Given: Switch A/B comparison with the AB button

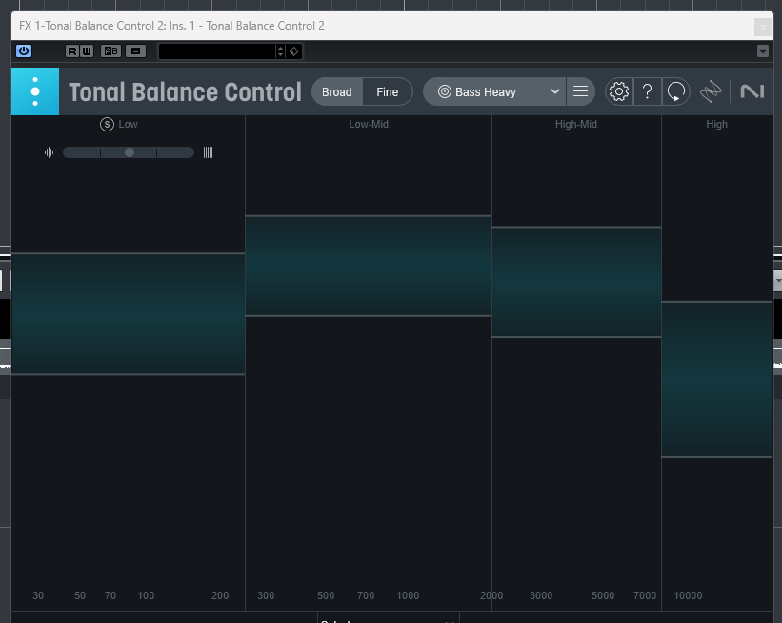Looking at the screenshot, I should tap(110, 50).
